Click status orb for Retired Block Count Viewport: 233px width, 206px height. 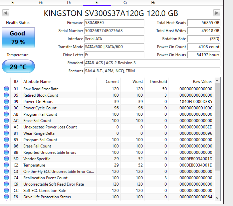coord(6,95)
